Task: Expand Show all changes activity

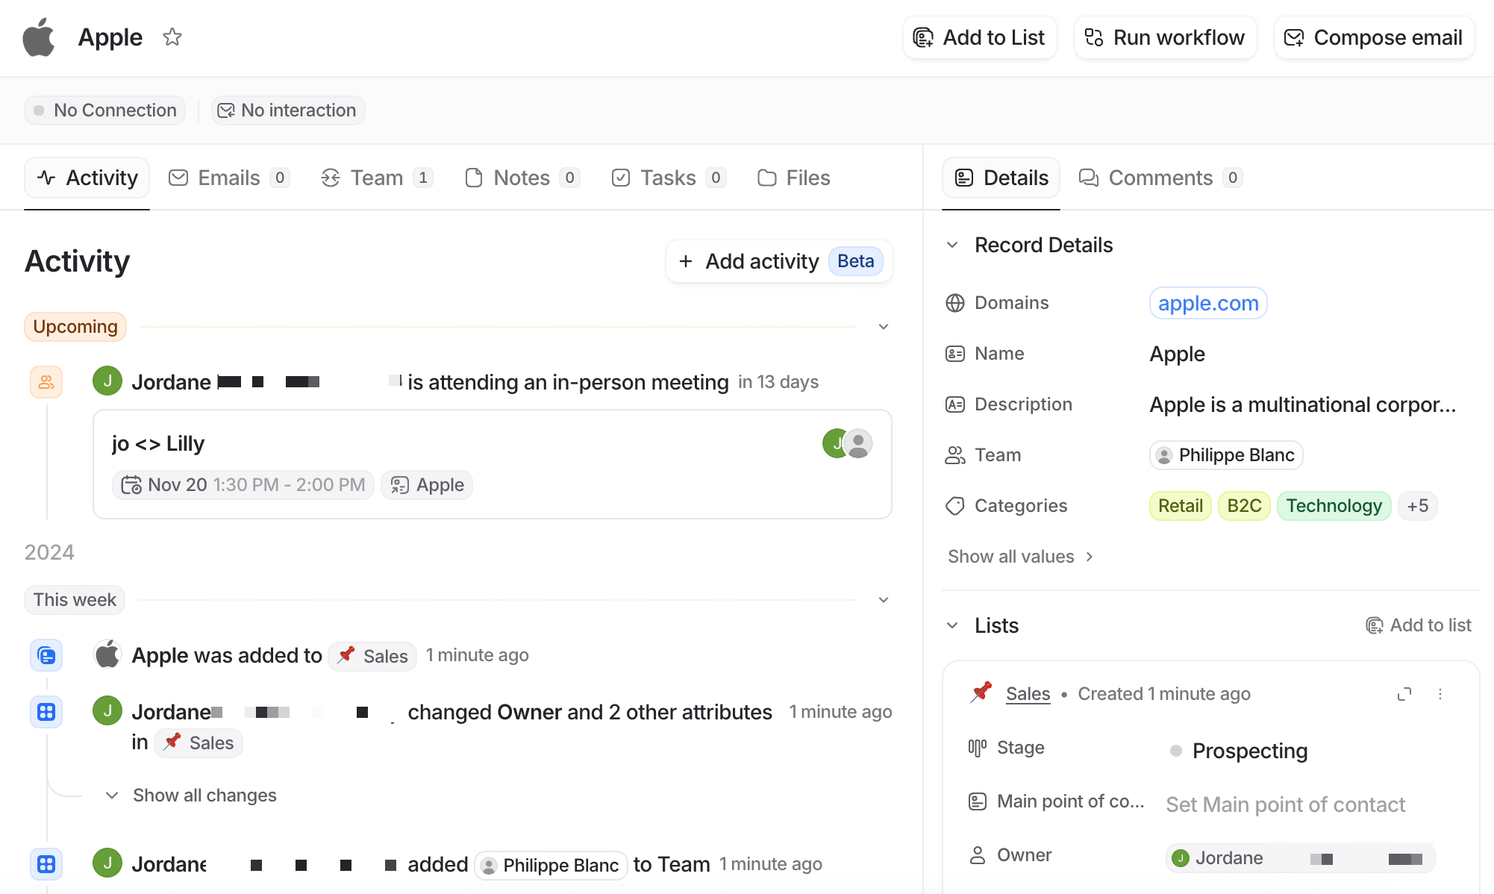Action: point(192,795)
